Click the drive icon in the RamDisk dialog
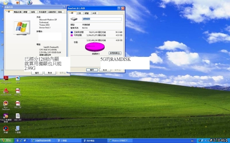The width and height of the screenshot is (230, 143). point(74,19)
